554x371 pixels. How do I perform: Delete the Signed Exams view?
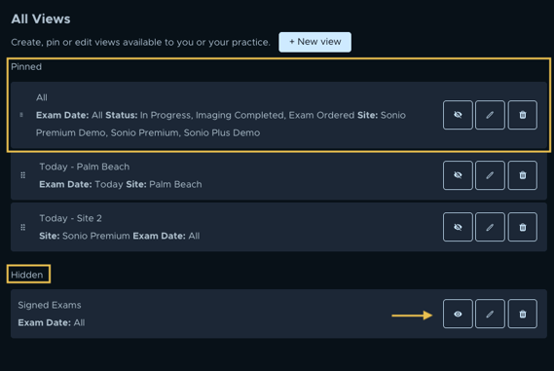tap(523, 314)
